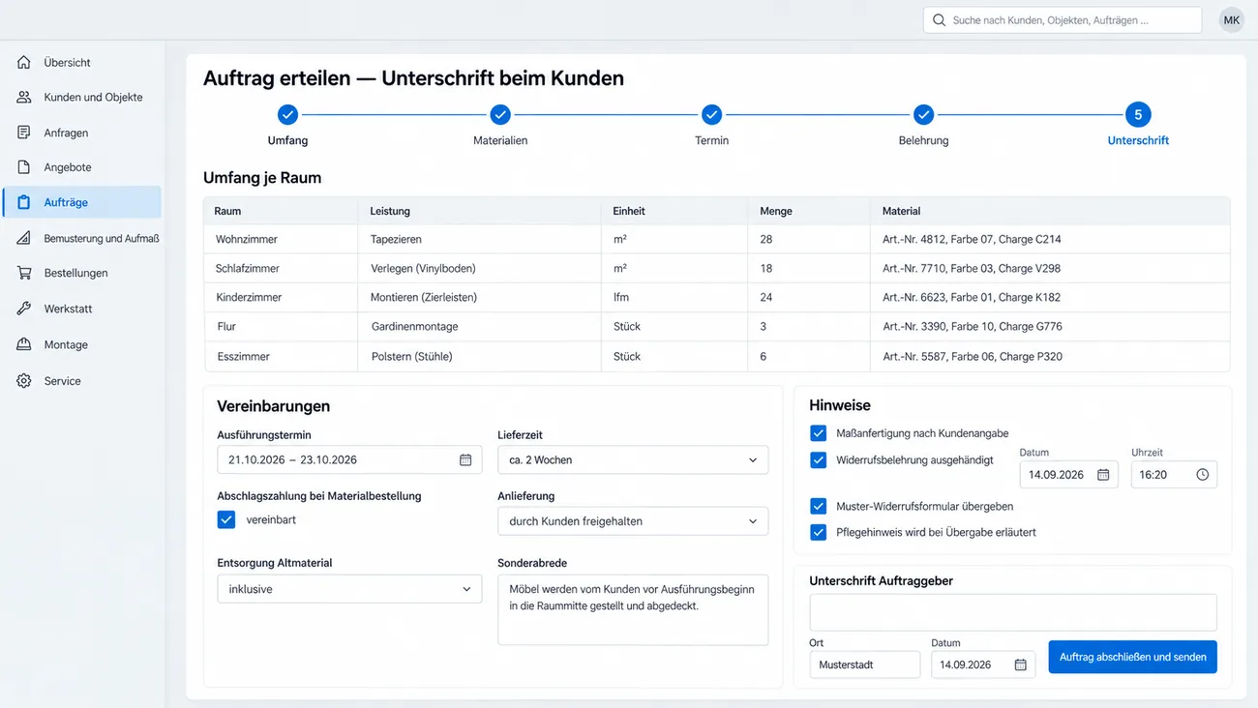Navigate to Anfragen
1258x708 pixels.
[x=82, y=133]
